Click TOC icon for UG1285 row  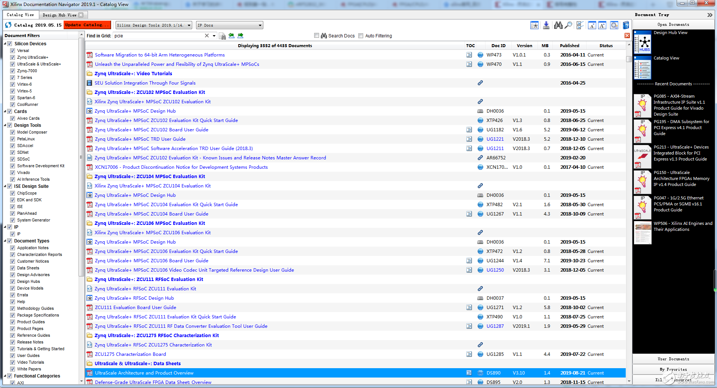469,354
